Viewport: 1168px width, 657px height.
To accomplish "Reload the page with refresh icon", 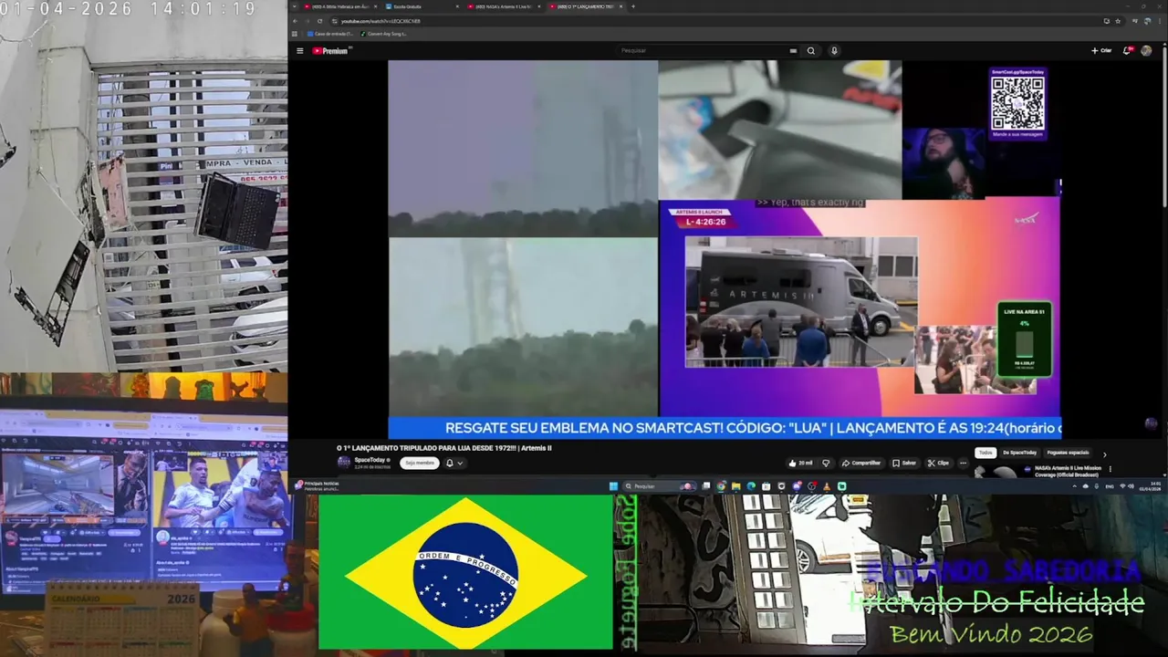I will tap(319, 21).
